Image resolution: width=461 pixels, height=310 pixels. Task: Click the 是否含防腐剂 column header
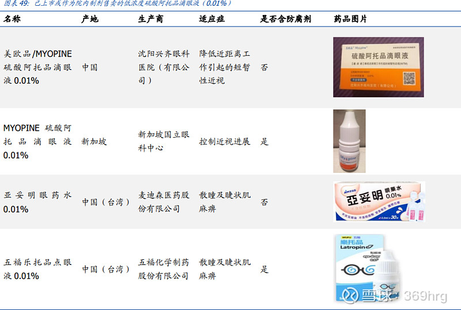point(285,19)
